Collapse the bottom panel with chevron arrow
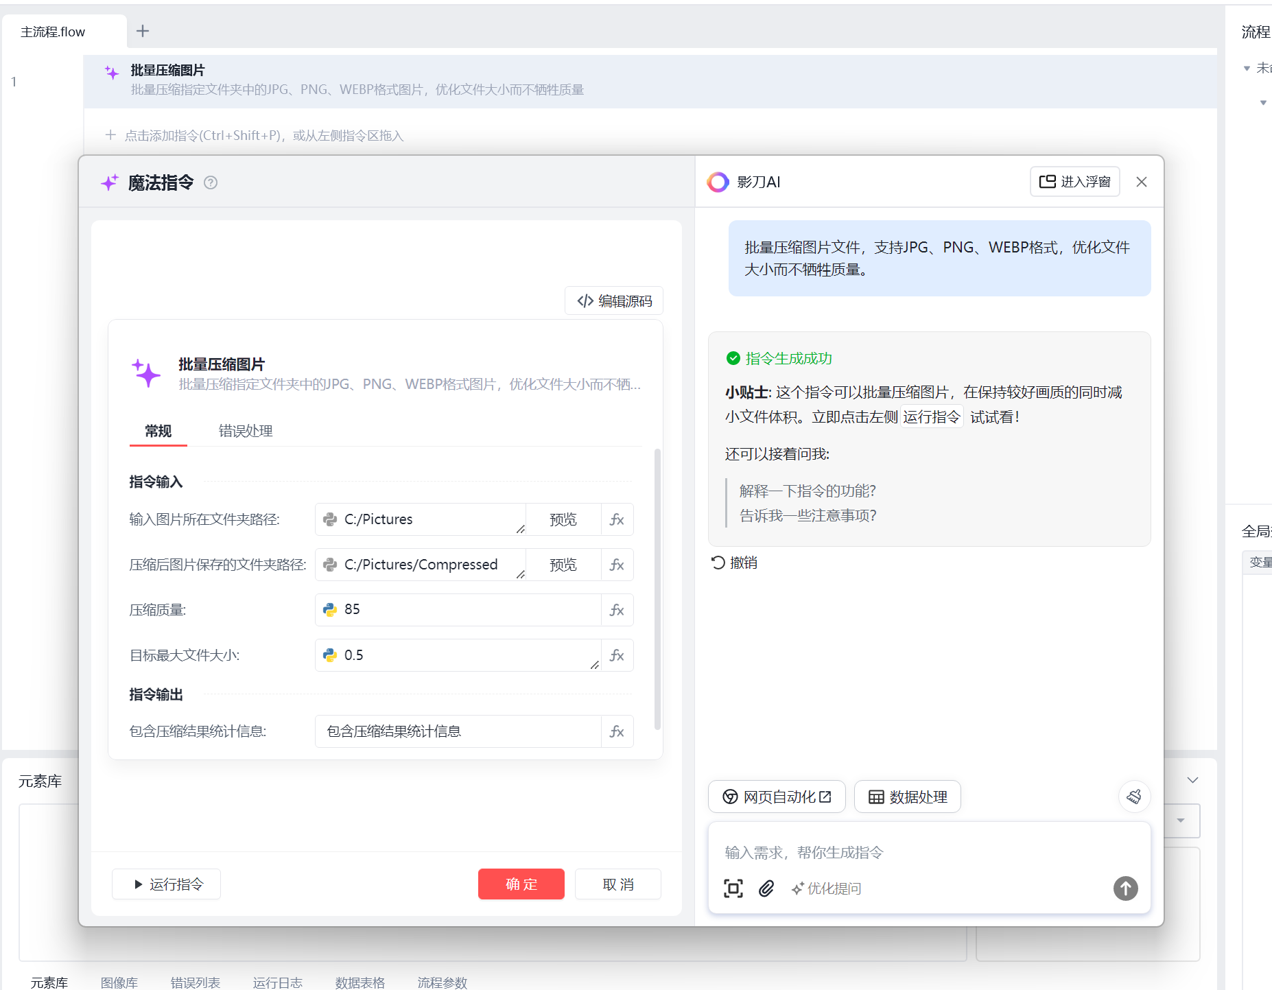The image size is (1272, 990). 1192,780
